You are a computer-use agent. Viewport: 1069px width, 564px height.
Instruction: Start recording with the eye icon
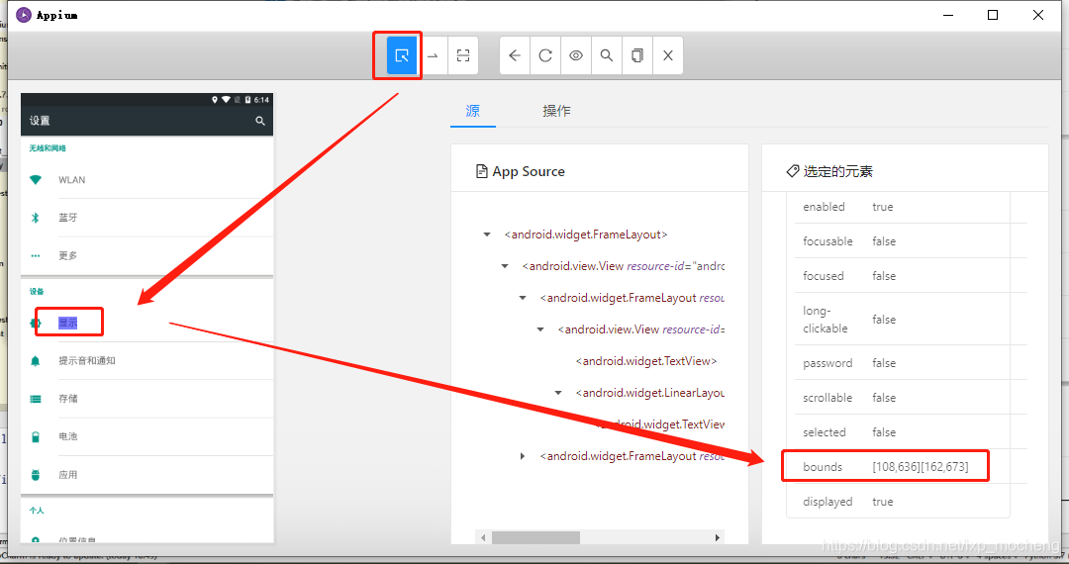tap(576, 55)
